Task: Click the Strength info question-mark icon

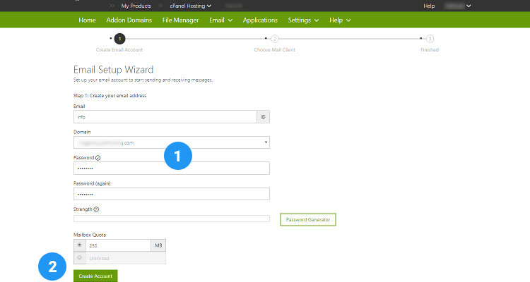Action: click(96, 209)
